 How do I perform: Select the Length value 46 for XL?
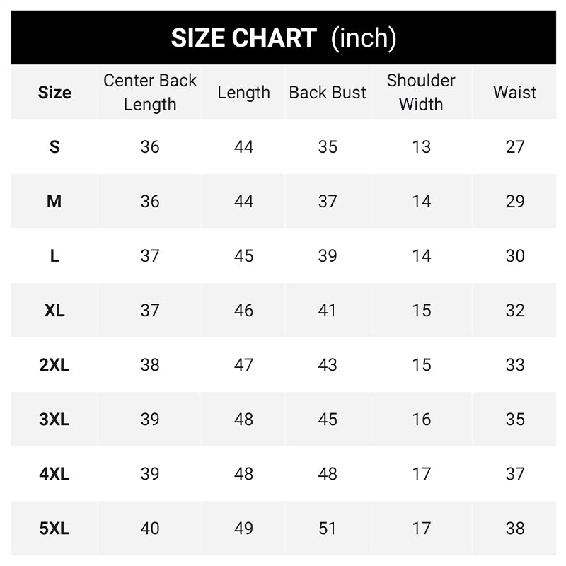243,311
